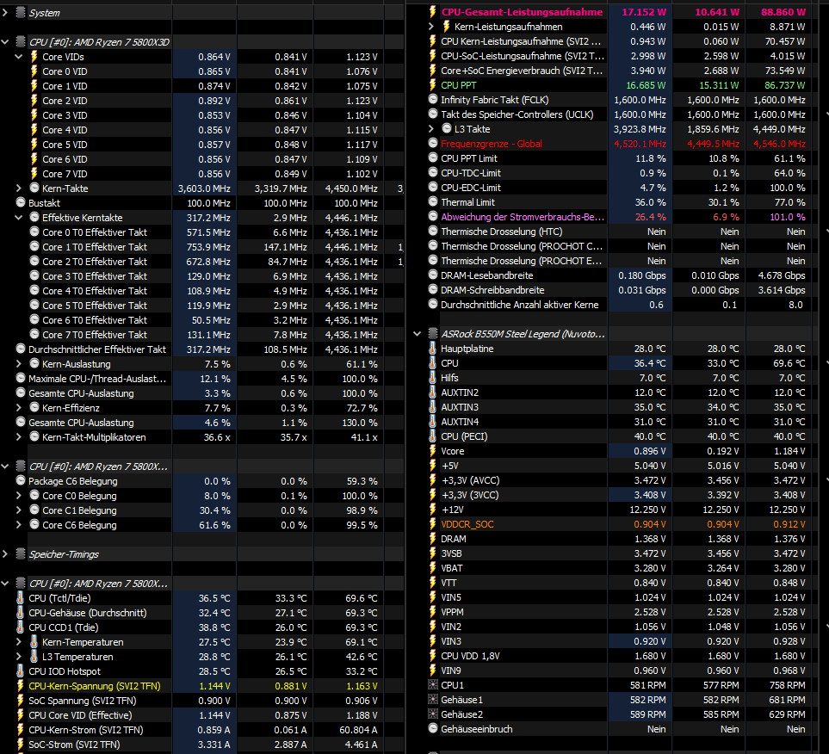Image resolution: width=829 pixels, height=754 pixels.
Task: Expand Kern-Takt-Multiplikatoren row
Action: tap(19, 437)
